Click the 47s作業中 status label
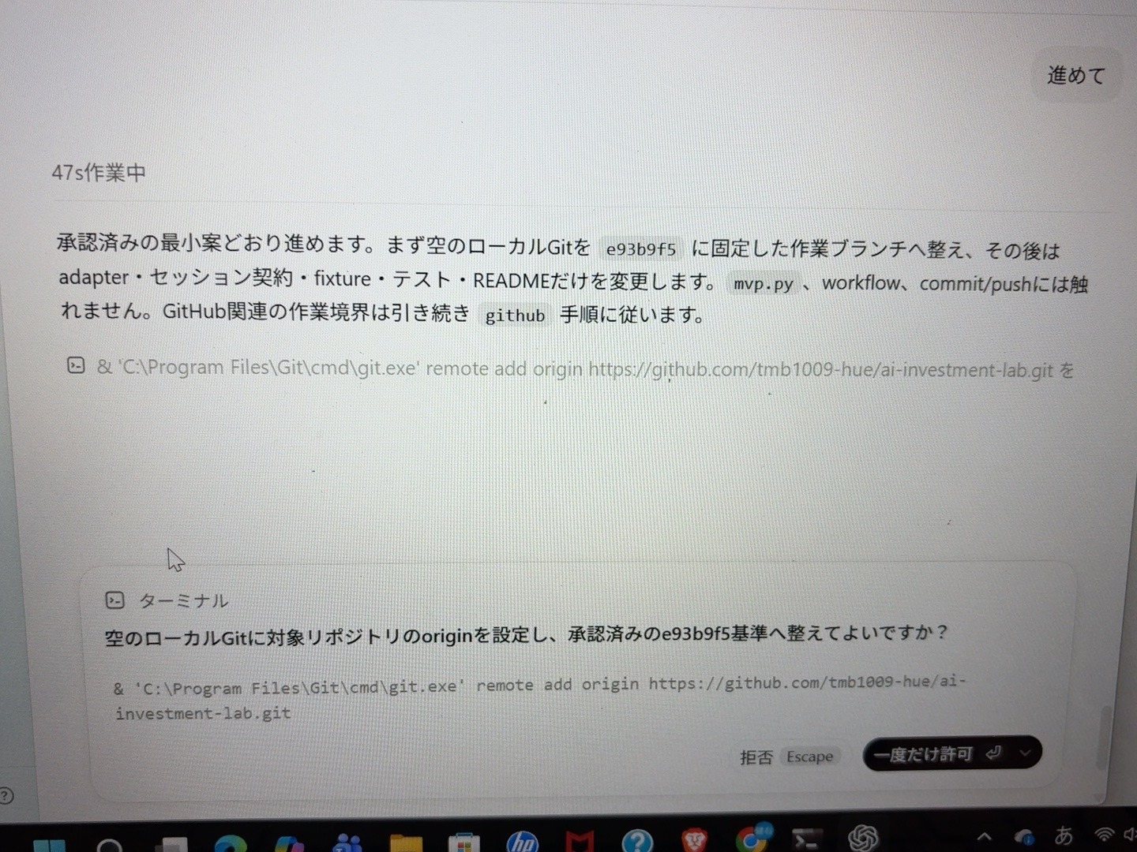This screenshot has height=852, width=1137. click(x=99, y=173)
